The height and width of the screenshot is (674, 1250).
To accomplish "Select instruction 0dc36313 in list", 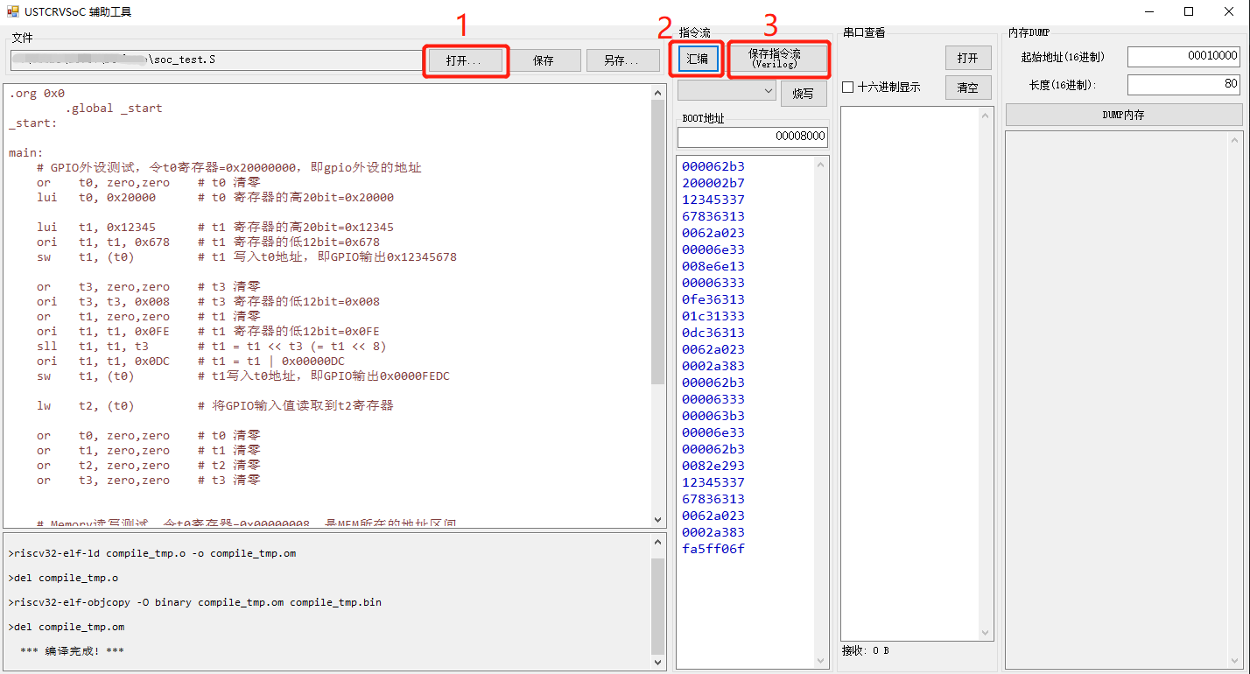I will click(x=713, y=333).
